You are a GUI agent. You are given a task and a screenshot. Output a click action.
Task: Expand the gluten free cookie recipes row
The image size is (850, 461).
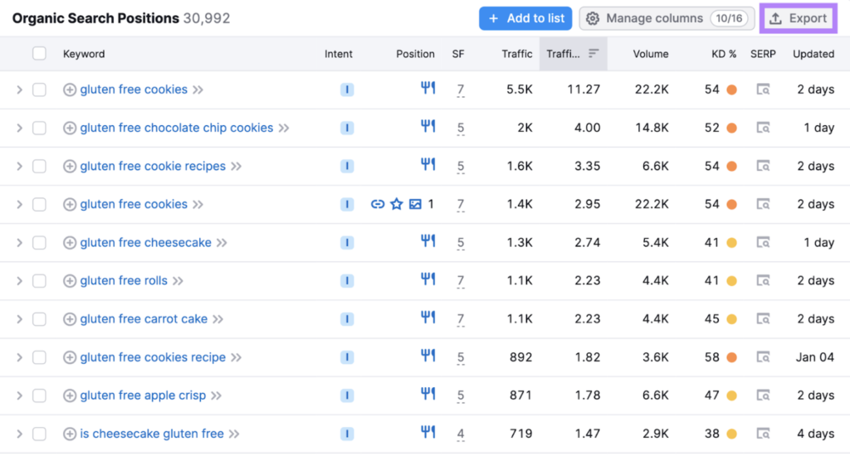point(19,166)
